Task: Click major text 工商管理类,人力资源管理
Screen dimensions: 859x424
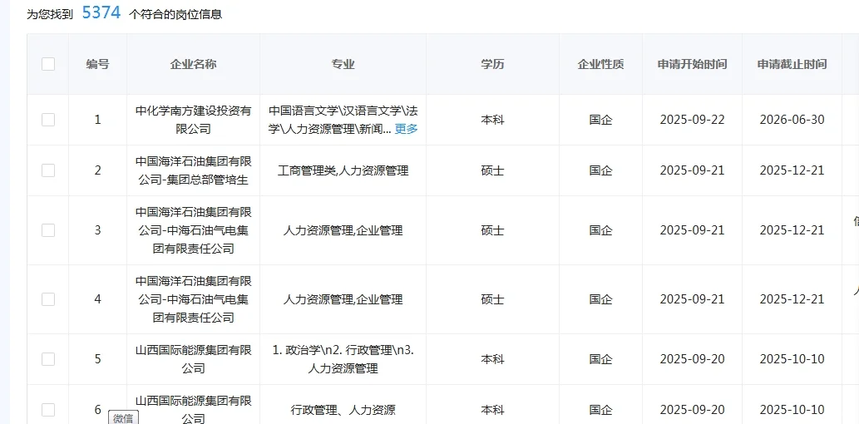Action: click(343, 170)
